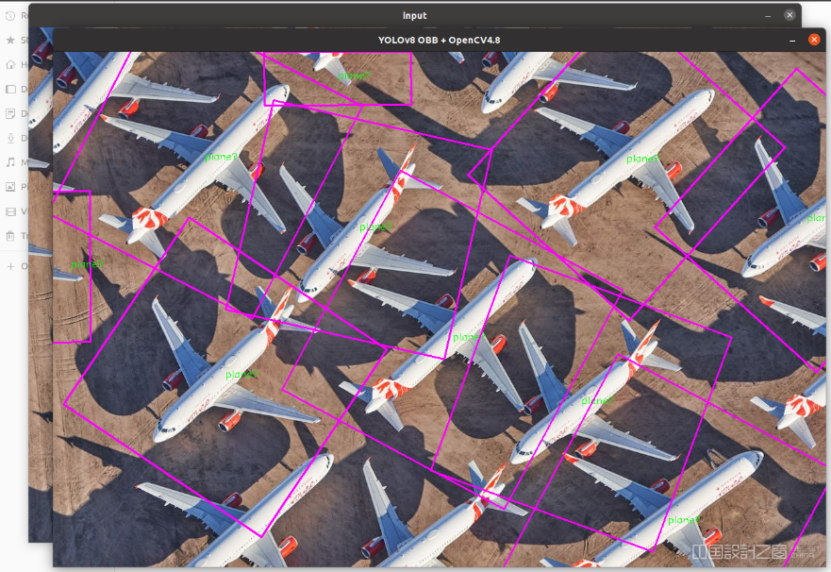Close the input window
Image resolution: width=831 pixels, height=572 pixels.
click(x=789, y=15)
